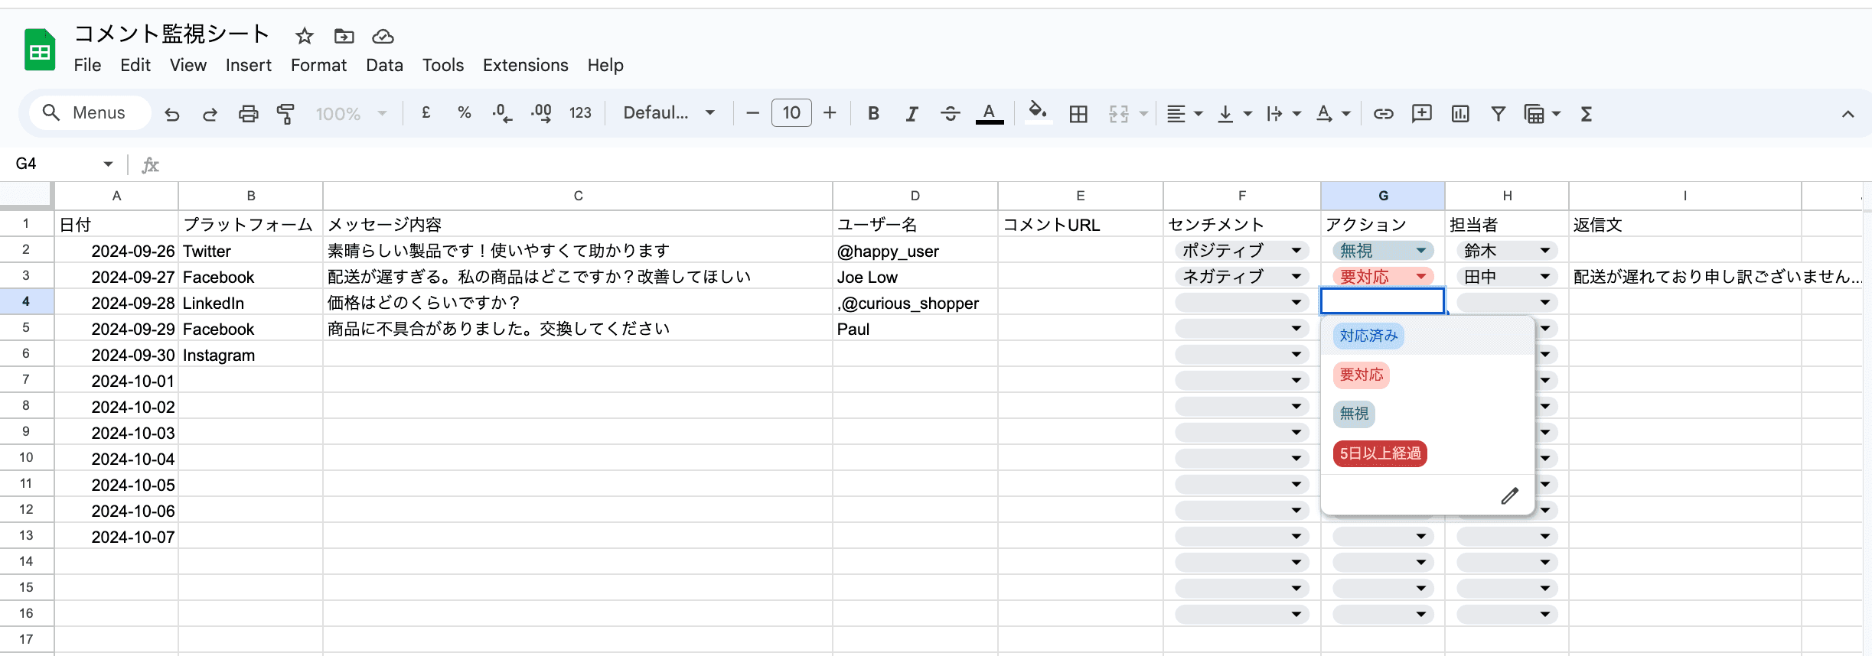Click the undo arrow icon
The image size is (1872, 656).
(x=172, y=114)
